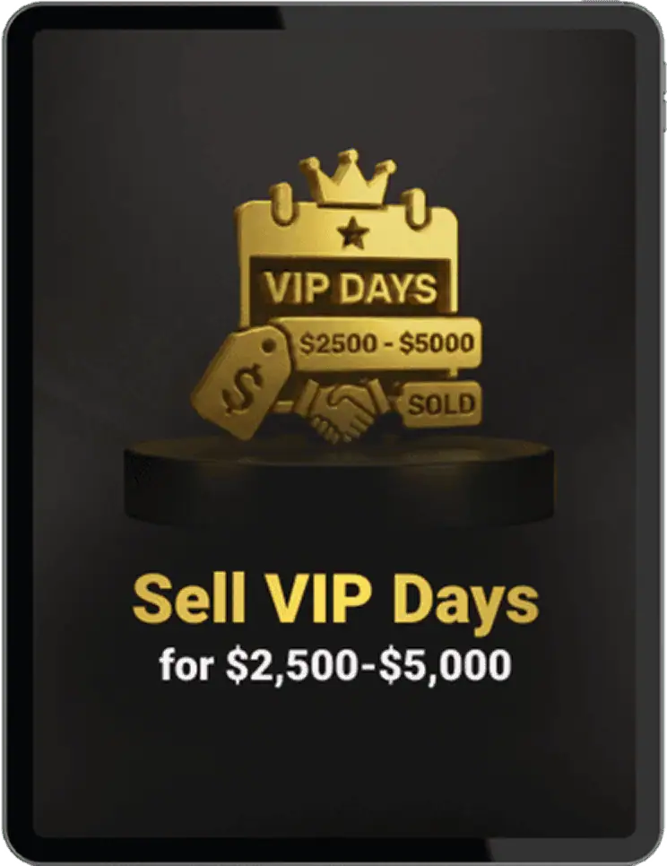Click the black podium under the gold emblem
667x866 pixels.
pyautogui.click(x=339, y=480)
